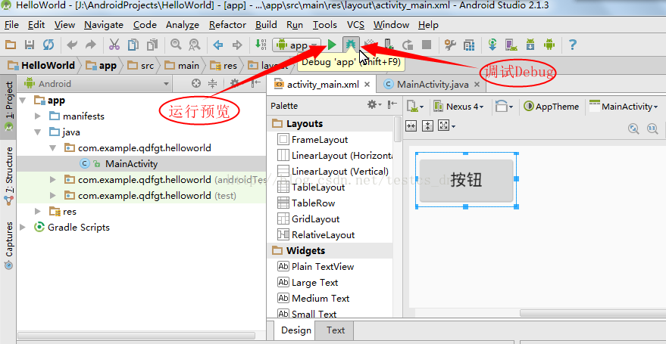Click the Synchronize icon in toolbar
666x344 pixels.
48,45
